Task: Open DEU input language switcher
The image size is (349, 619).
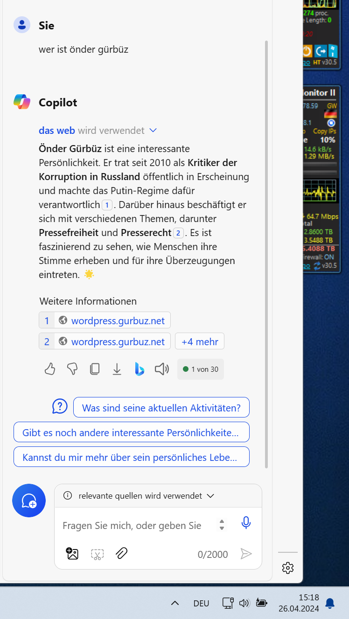Action: click(x=201, y=603)
